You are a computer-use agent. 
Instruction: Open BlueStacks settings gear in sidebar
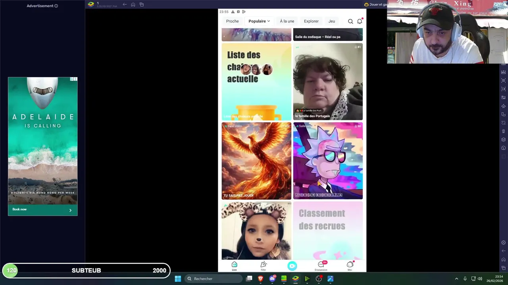point(504,243)
